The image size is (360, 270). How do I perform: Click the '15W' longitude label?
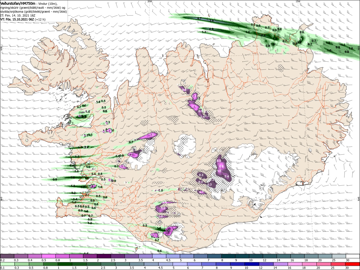(298, 1)
